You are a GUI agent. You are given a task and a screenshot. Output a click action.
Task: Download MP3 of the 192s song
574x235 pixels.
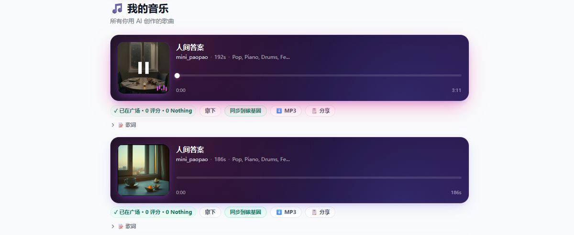pyautogui.click(x=286, y=111)
